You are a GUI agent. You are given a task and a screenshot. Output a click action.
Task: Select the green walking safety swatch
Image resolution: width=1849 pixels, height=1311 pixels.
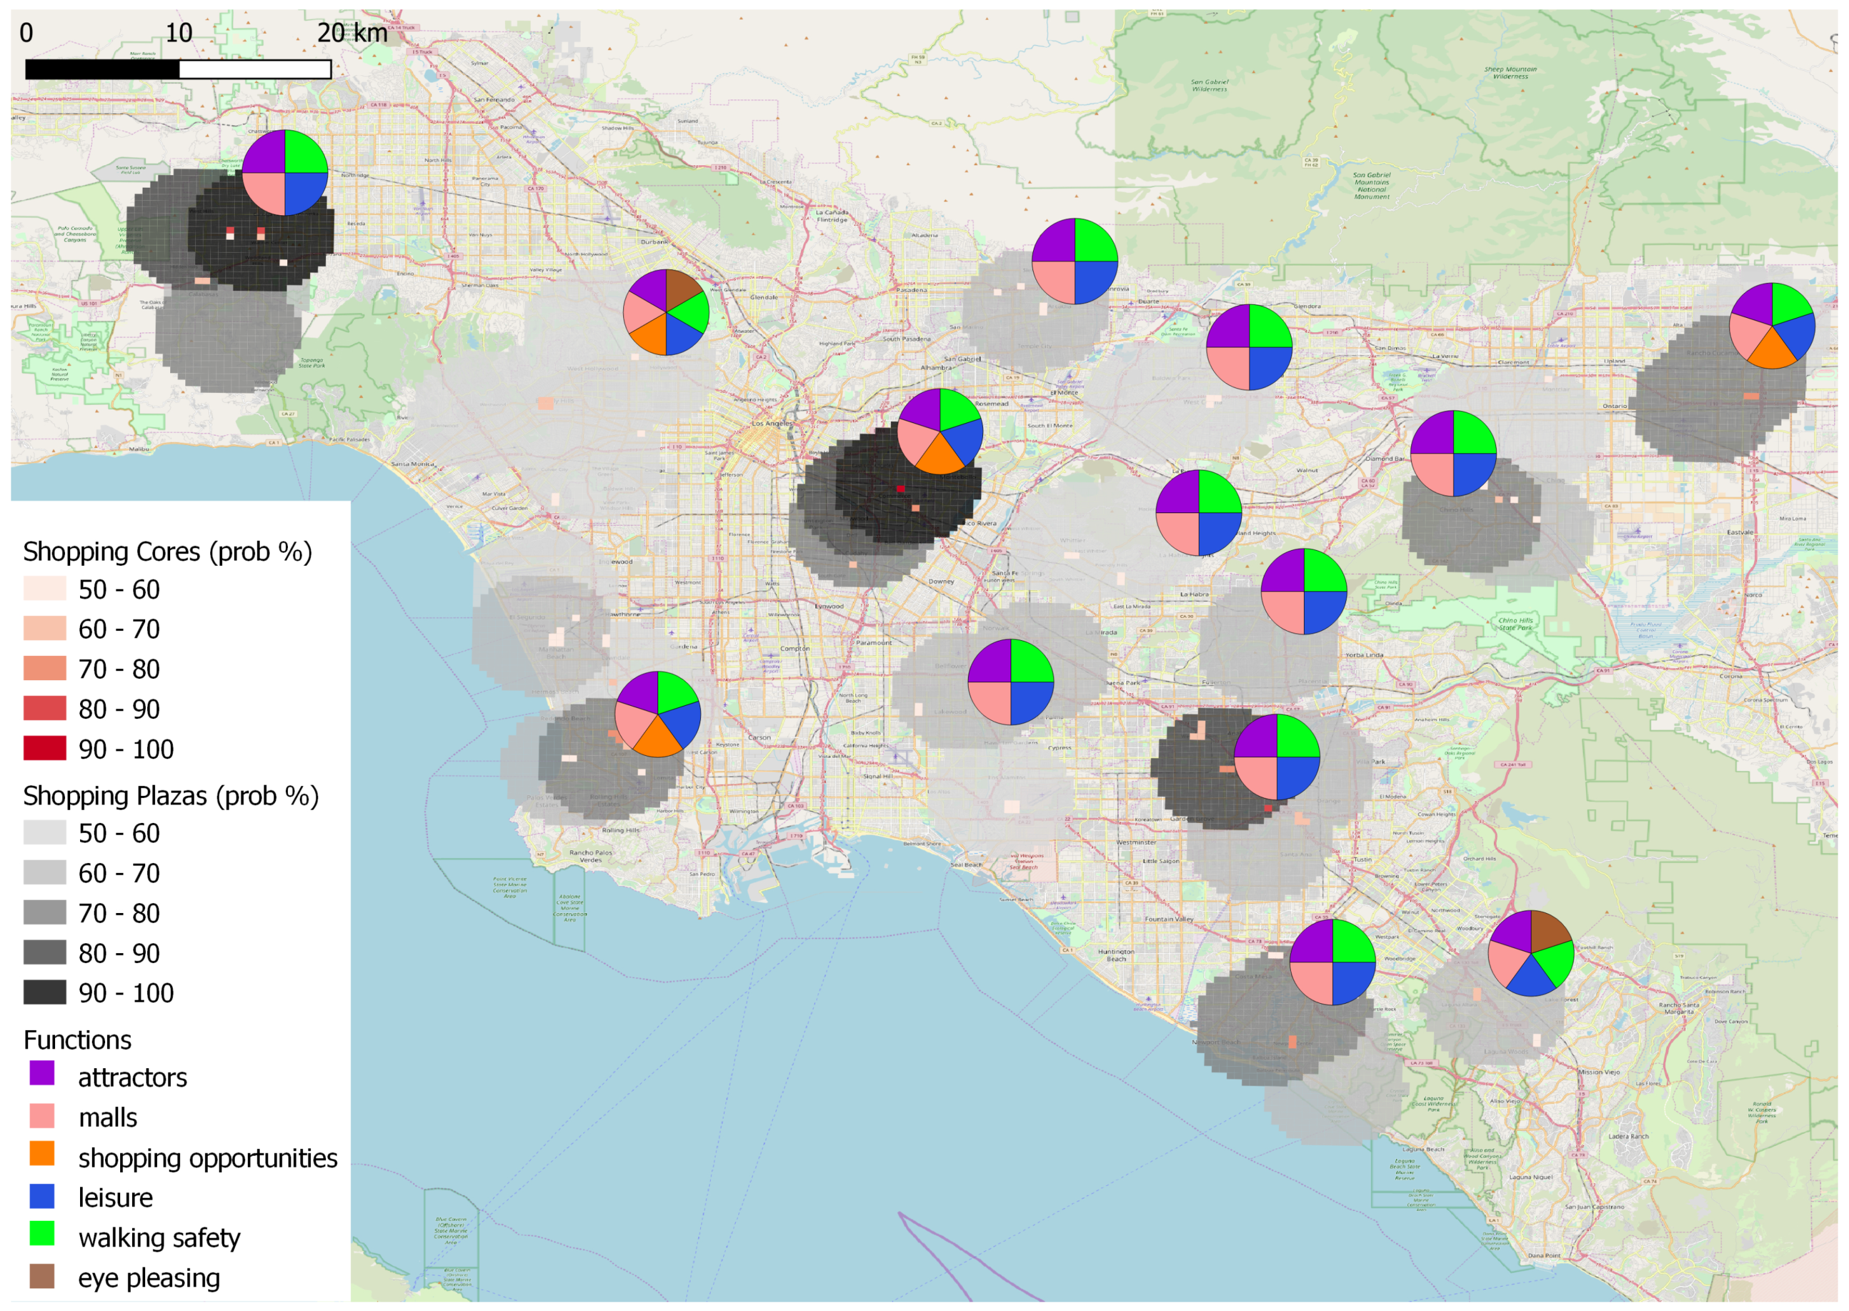click(x=42, y=1233)
